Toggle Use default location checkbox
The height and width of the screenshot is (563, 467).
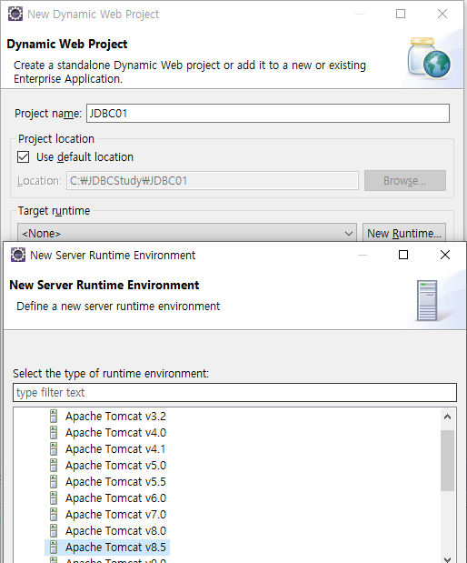tap(24, 157)
